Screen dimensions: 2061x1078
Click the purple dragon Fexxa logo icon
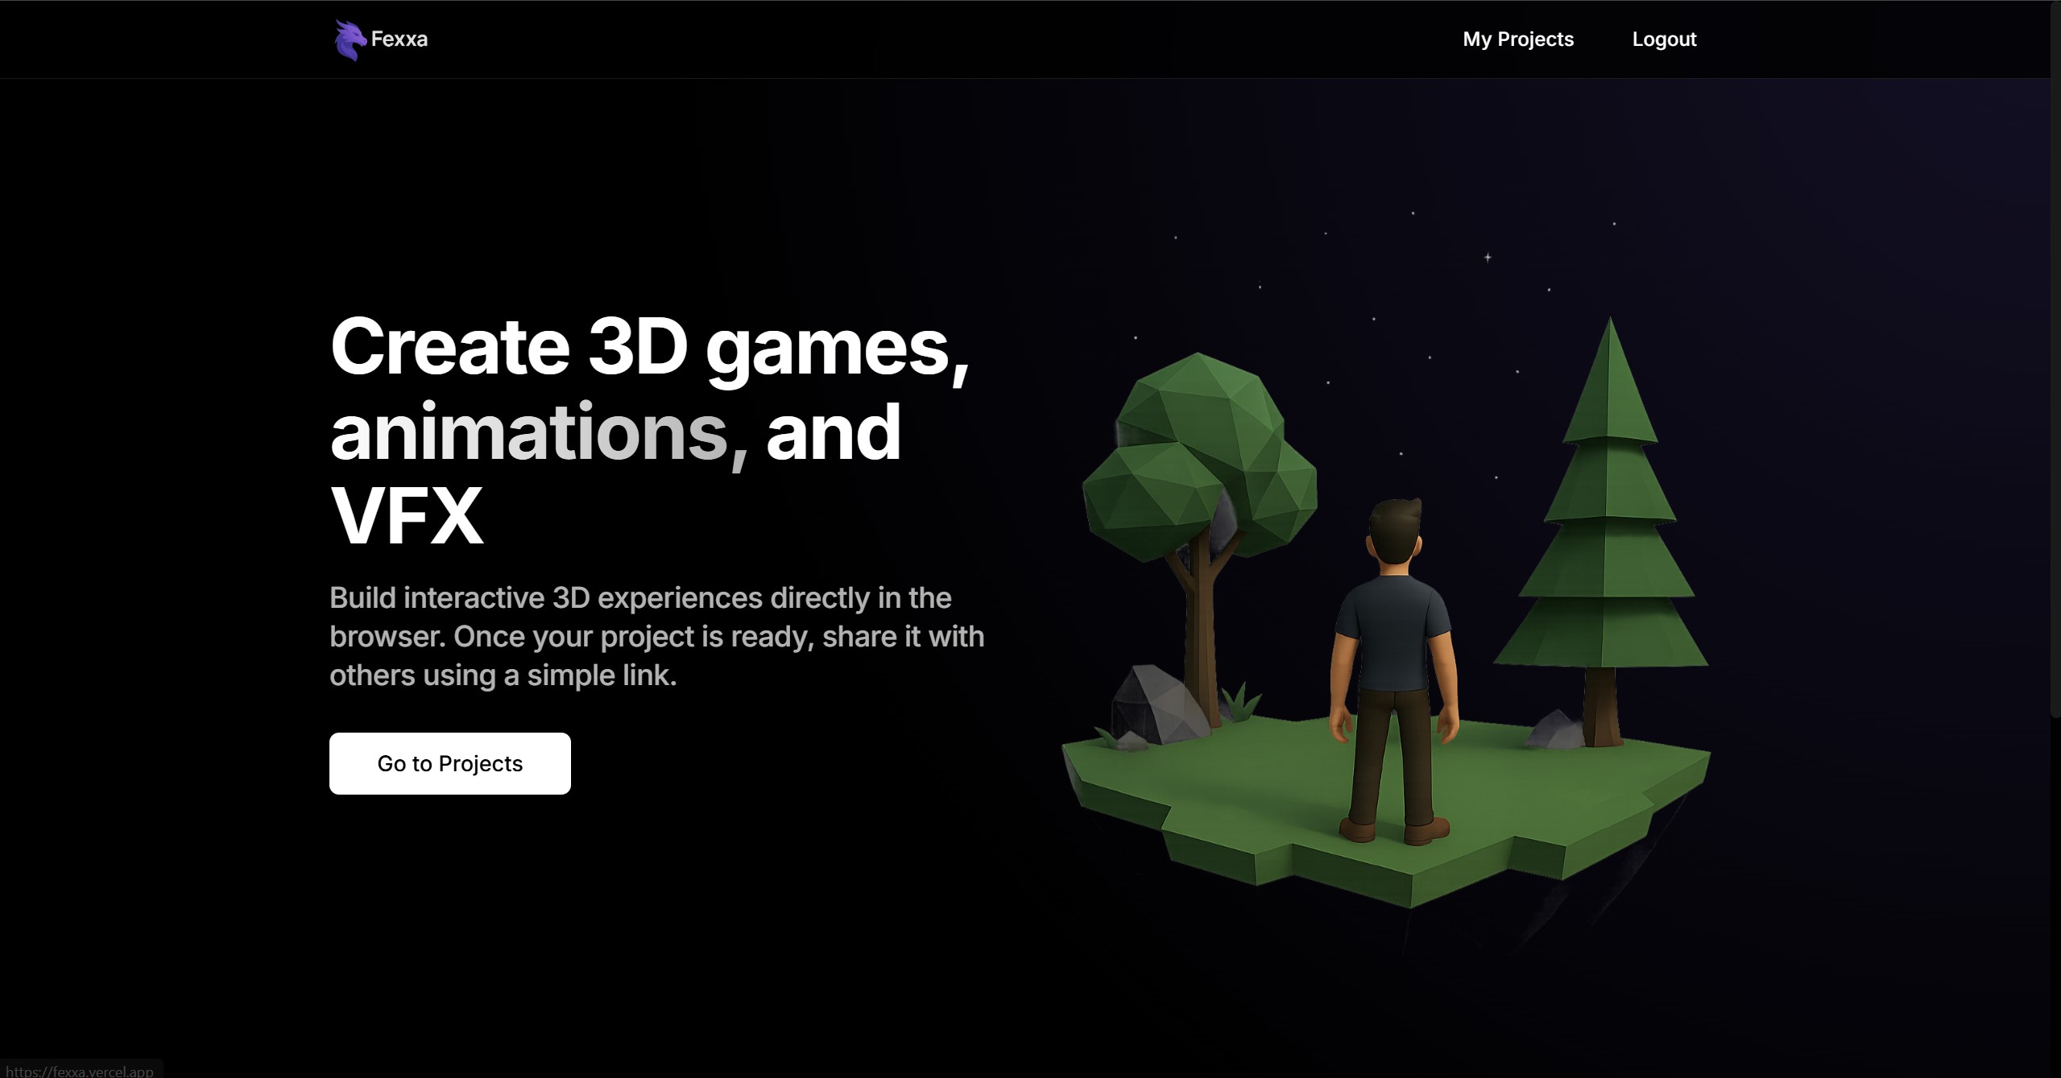(x=350, y=40)
